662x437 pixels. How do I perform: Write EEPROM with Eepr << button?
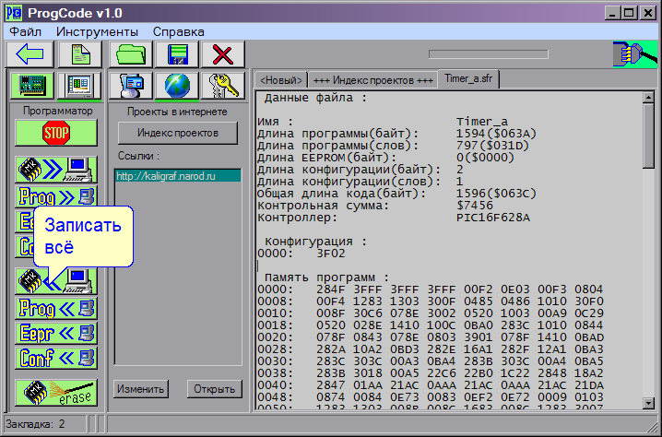tap(56, 333)
